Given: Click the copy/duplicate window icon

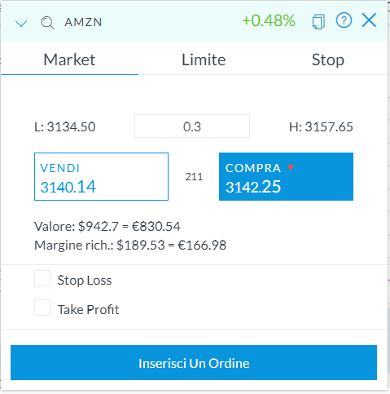Looking at the screenshot, I should pyautogui.click(x=318, y=21).
